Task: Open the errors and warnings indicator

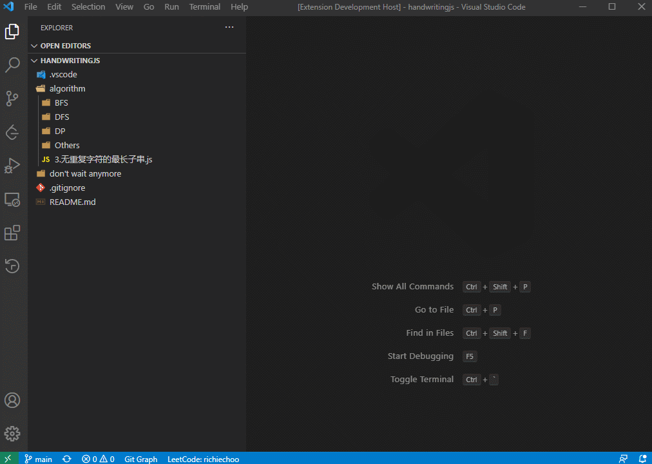Action: pyautogui.click(x=98, y=459)
